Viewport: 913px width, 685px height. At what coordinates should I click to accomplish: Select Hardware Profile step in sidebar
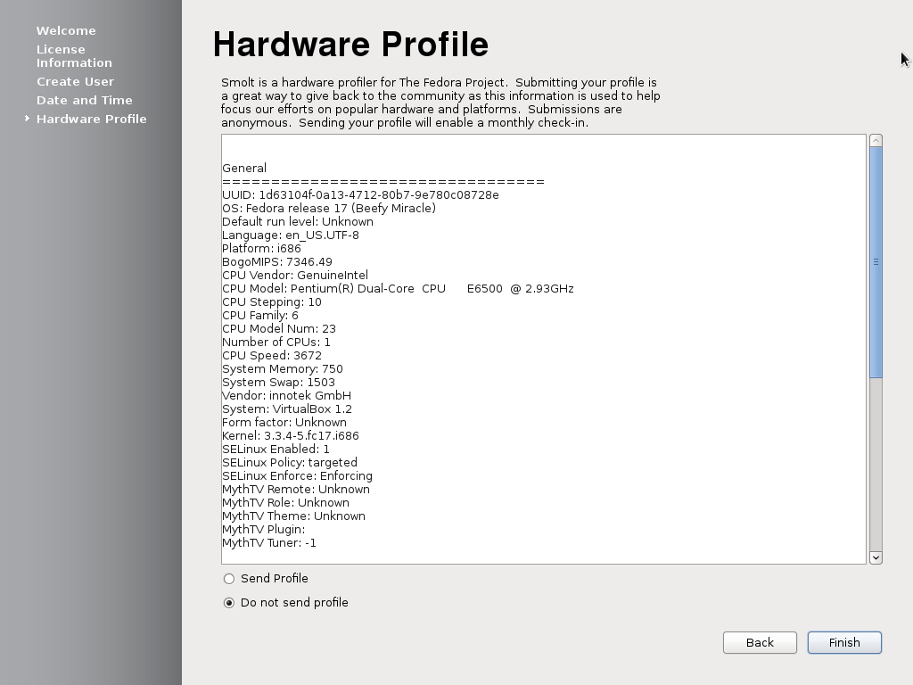92,119
